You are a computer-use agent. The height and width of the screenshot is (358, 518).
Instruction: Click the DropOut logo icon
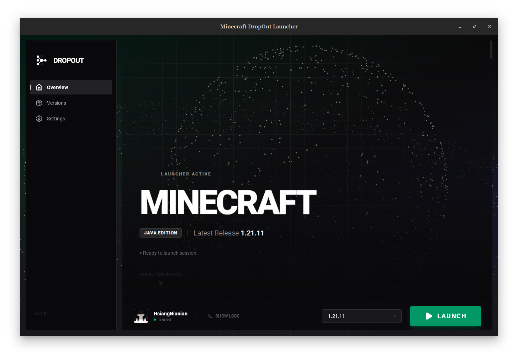[x=41, y=60]
